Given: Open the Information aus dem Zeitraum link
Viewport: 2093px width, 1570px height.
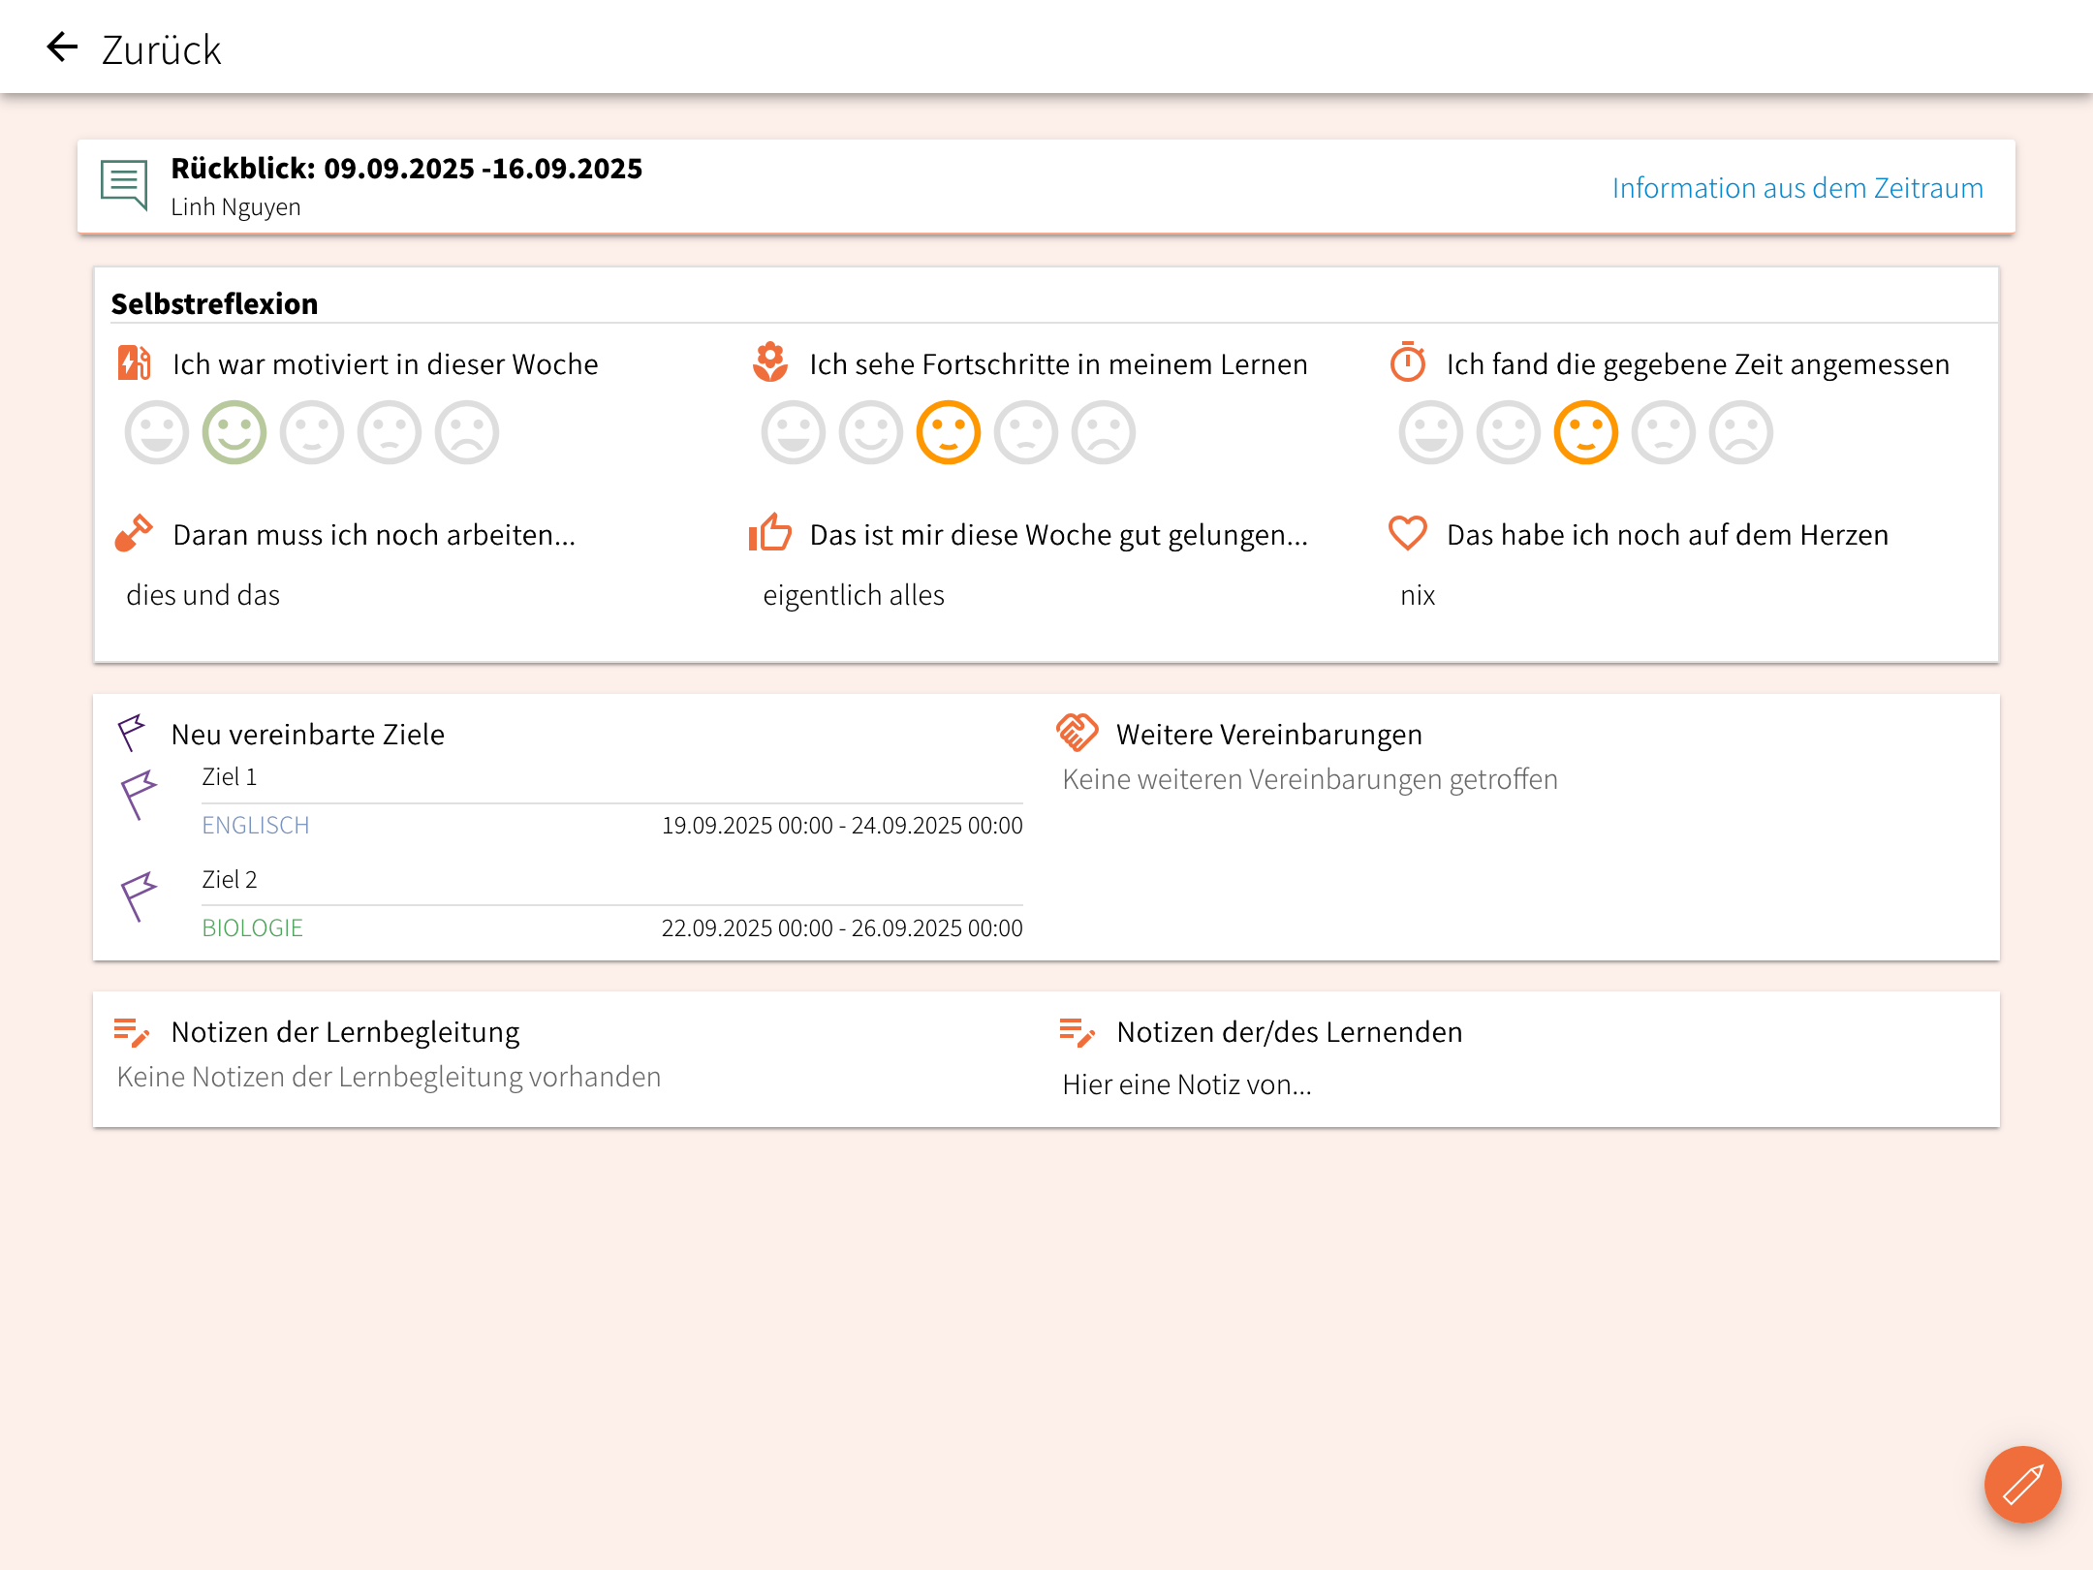Looking at the screenshot, I should (1796, 188).
